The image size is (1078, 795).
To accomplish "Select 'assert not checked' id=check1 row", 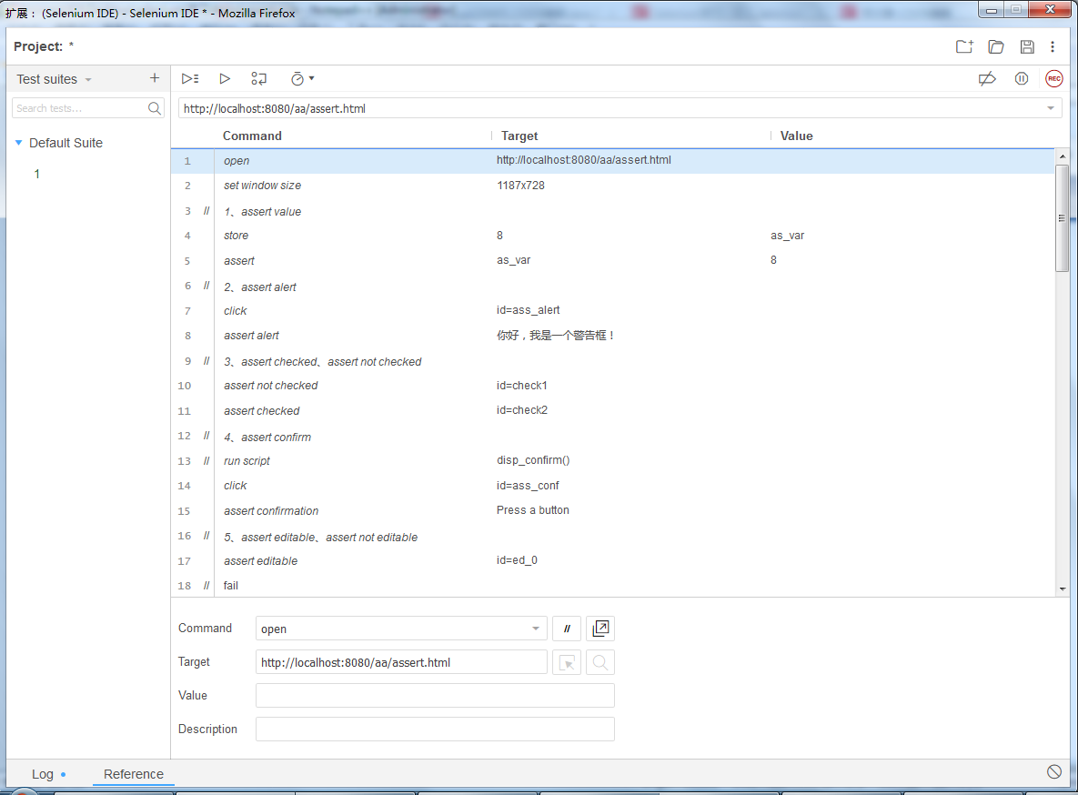I will pos(612,386).
